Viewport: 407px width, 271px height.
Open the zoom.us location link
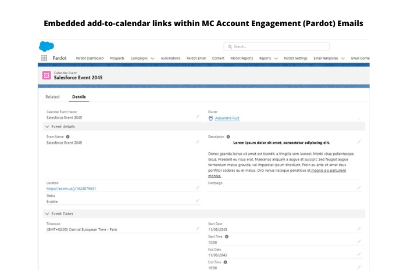tap(71, 189)
